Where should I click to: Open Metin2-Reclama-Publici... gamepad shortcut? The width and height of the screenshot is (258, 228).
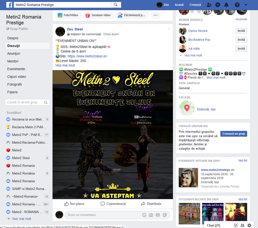(27, 142)
